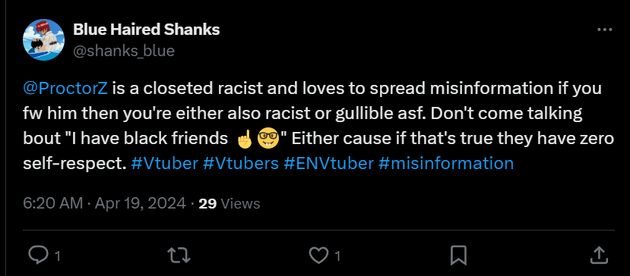Click the reply count number 1

pos(58,256)
